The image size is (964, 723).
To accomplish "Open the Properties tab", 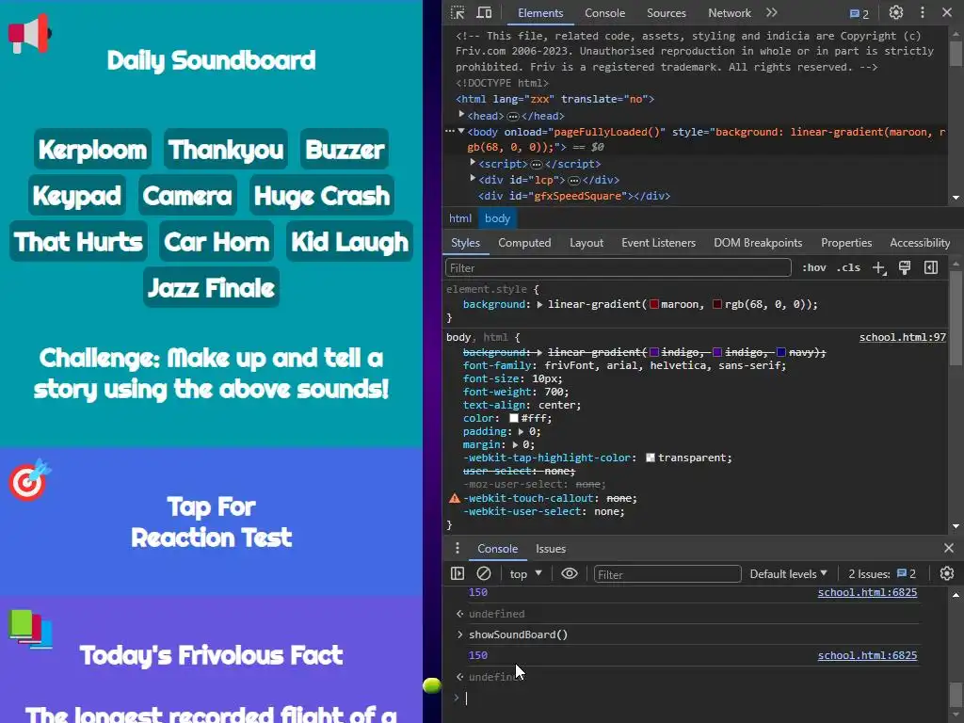I will (846, 243).
